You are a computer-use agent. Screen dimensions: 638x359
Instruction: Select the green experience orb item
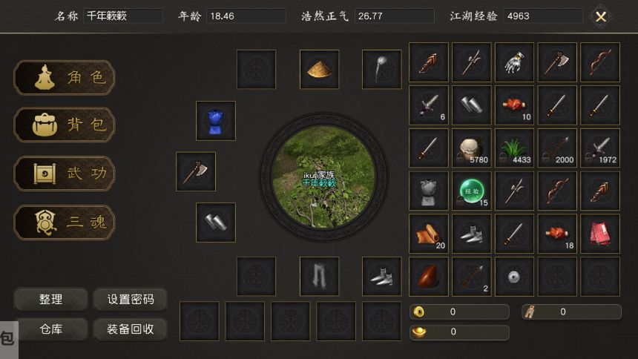pos(472,191)
